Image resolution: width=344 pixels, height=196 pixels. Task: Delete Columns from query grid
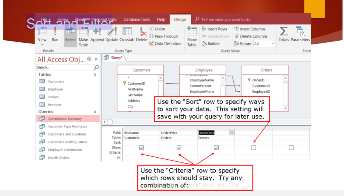click(251, 36)
